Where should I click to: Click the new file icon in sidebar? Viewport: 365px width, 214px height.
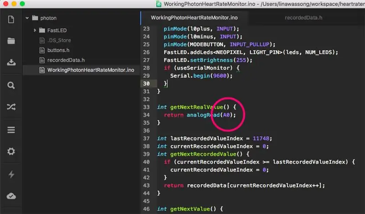pos(11,19)
